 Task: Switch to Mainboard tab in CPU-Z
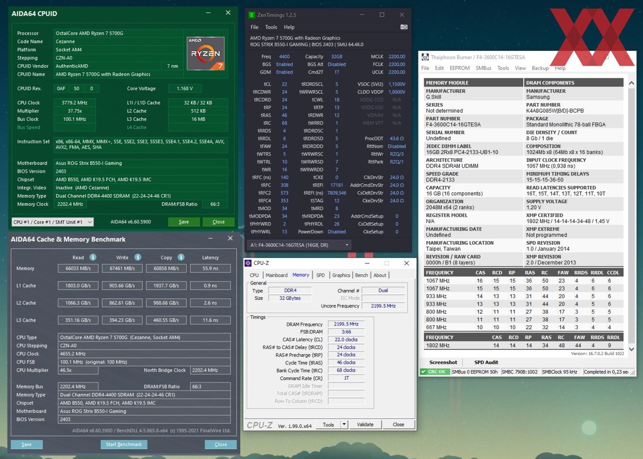(x=276, y=275)
